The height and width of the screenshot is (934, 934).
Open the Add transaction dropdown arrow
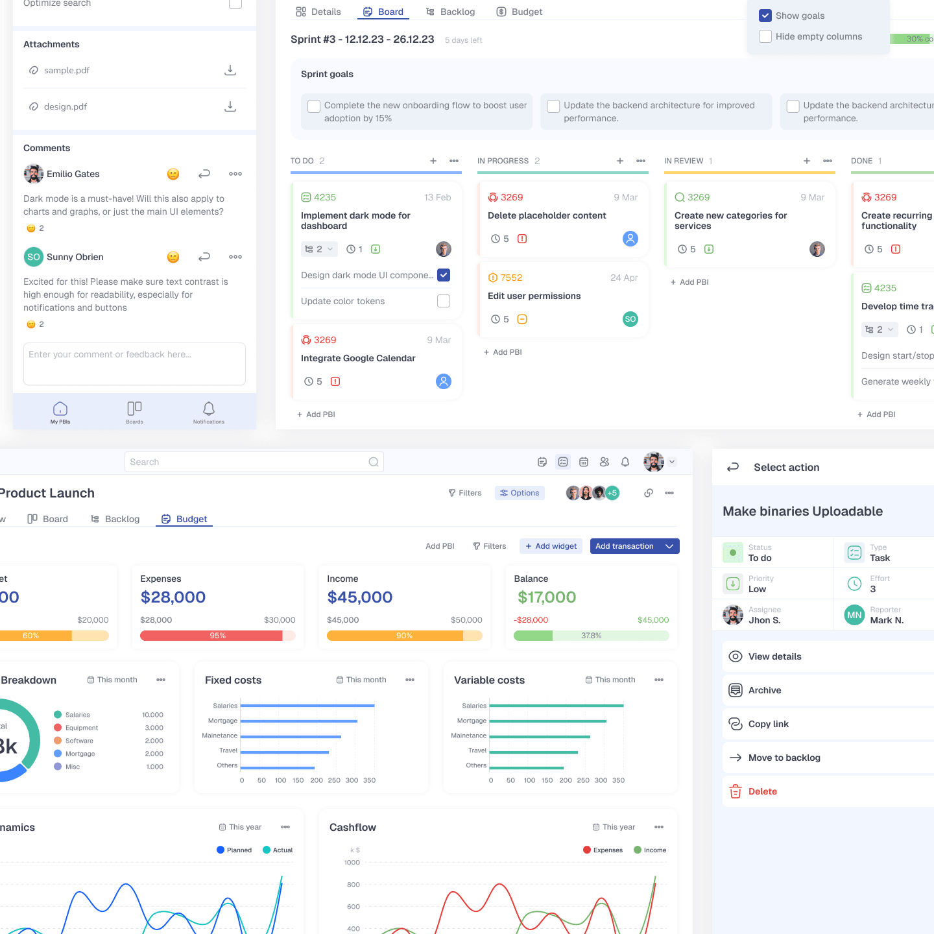coord(669,546)
